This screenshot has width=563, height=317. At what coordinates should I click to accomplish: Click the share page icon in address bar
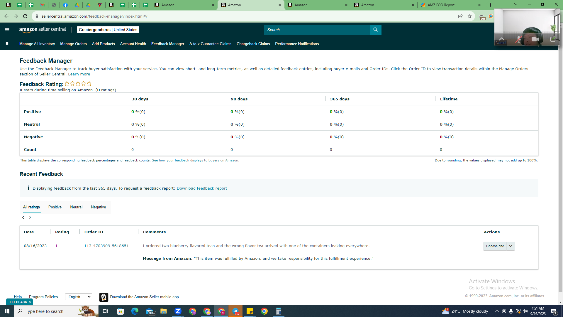tap(460, 16)
